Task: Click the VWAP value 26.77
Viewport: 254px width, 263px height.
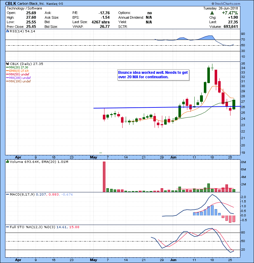Action: pyautogui.click(x=105, y=27)
